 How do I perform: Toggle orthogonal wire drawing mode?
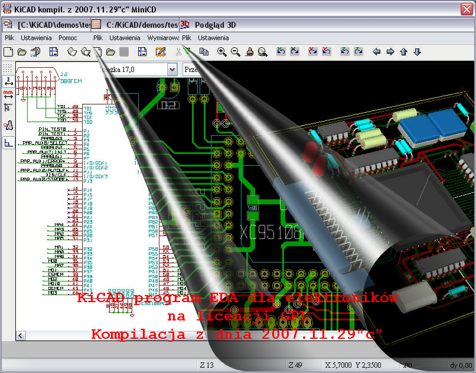(x=8, y=143)
